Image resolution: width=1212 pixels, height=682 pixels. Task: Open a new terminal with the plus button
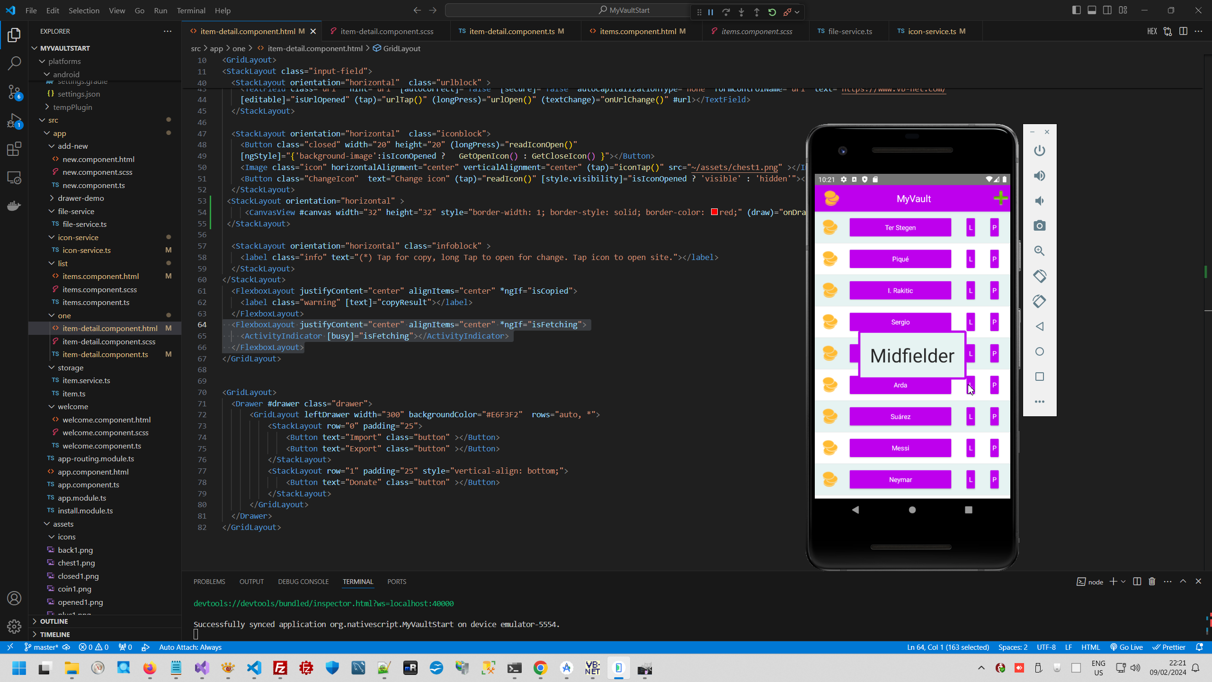pos(1114,582)
